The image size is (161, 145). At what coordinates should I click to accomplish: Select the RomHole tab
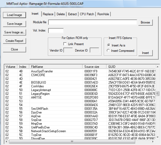pos(103,14)
